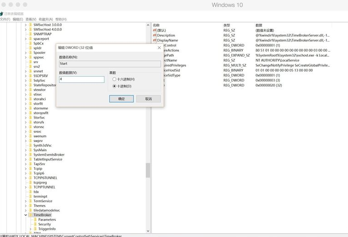
Task: Click the 数值数据 input field
Action: 82,79
